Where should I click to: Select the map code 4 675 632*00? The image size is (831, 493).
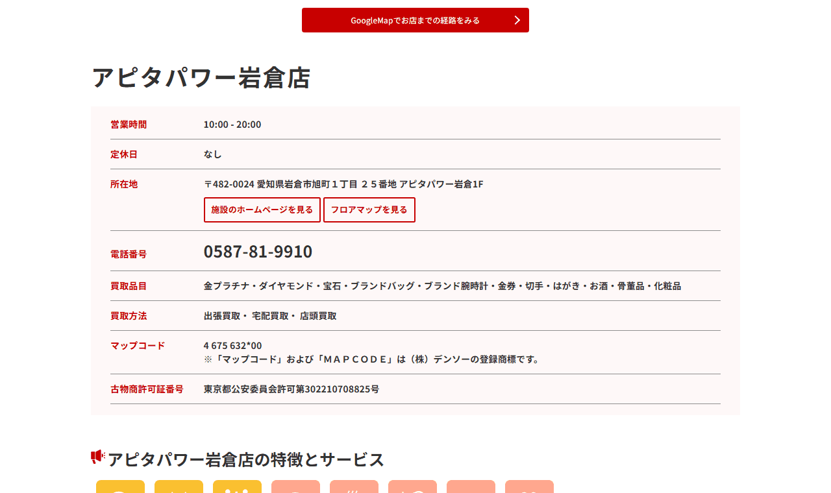[232, 346]
